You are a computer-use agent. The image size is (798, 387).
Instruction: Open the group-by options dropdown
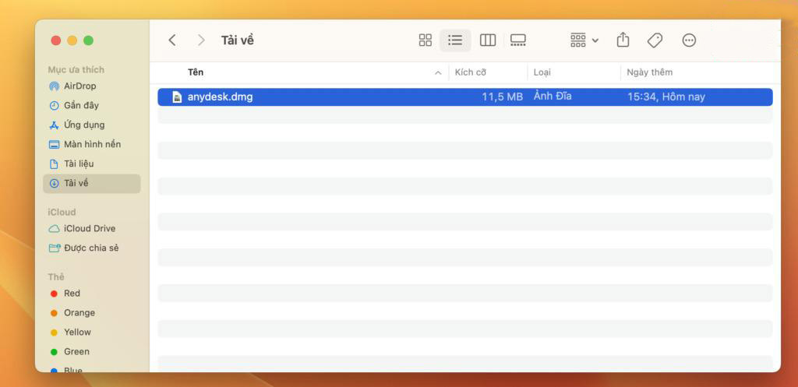click(584, 40)
